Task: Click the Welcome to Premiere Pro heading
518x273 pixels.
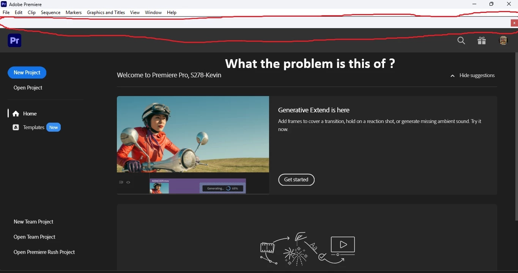Action: click(169, 75)
